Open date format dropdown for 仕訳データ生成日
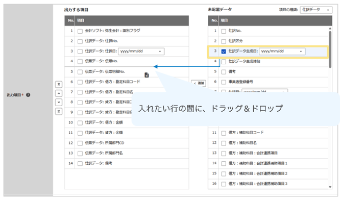 [x=282, y=51]
